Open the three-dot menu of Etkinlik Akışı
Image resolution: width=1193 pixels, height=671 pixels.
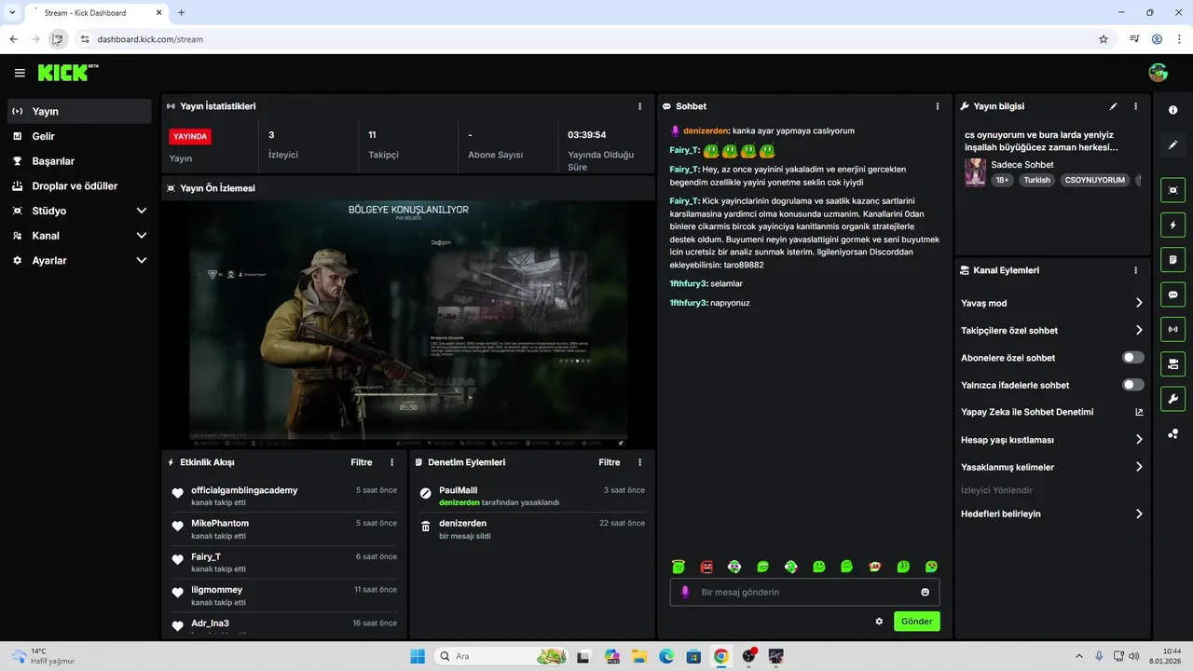click(x=391, y=462)
